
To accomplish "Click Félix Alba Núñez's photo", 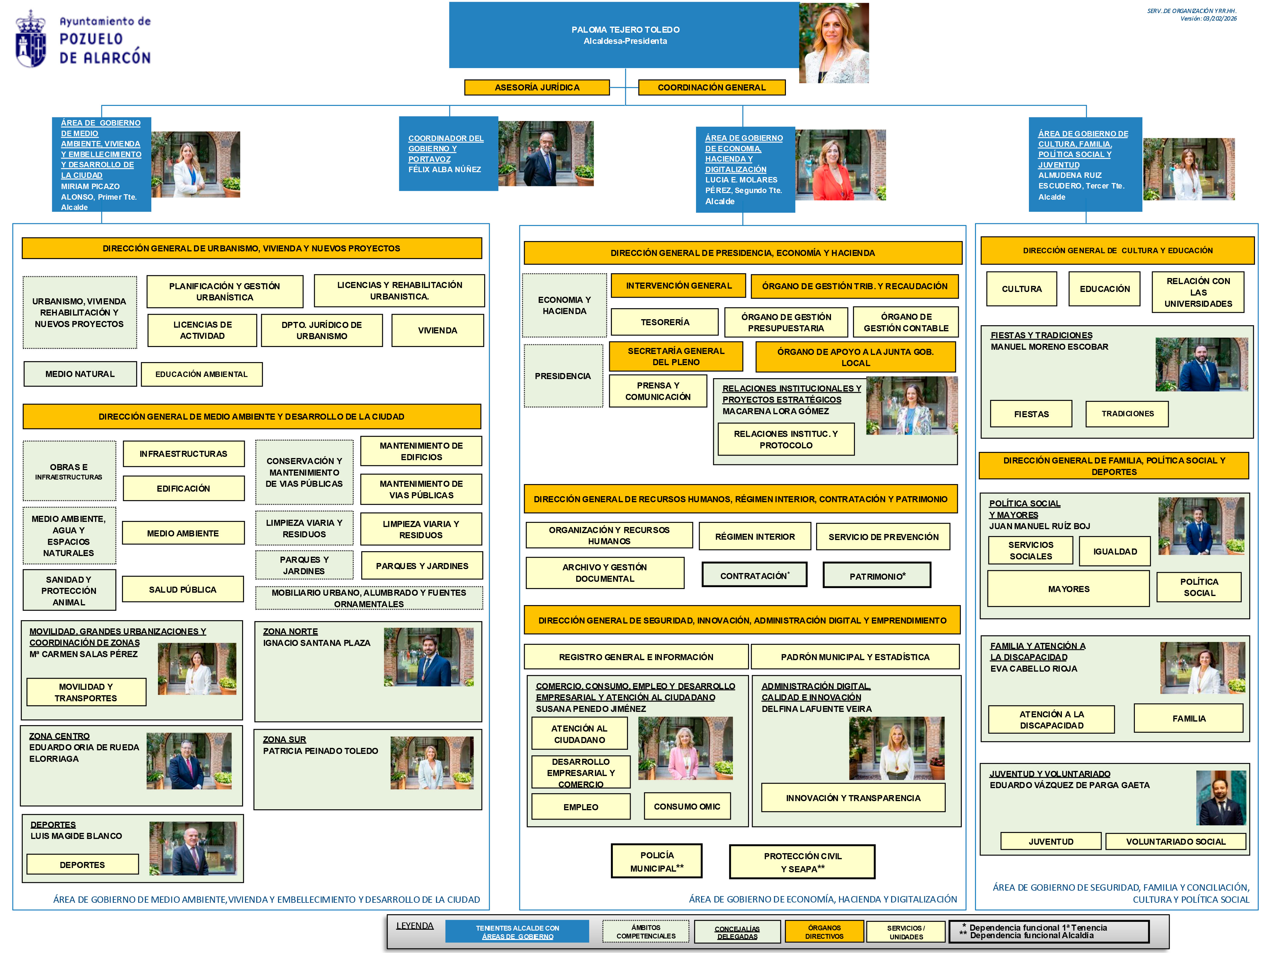I will (546, 153).
